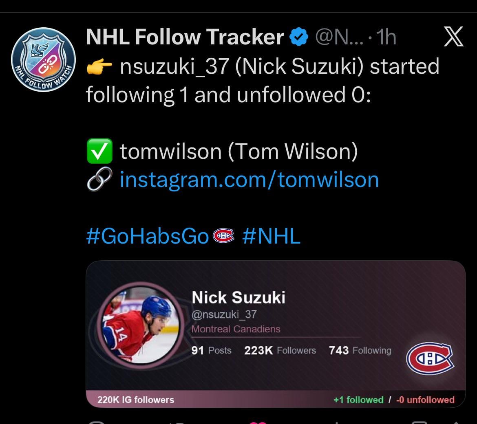Click the Canadiens emoji after #GoHabsGo

point(224,236)
